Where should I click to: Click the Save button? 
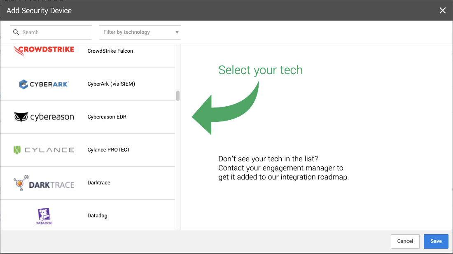[x=436, y=241]
